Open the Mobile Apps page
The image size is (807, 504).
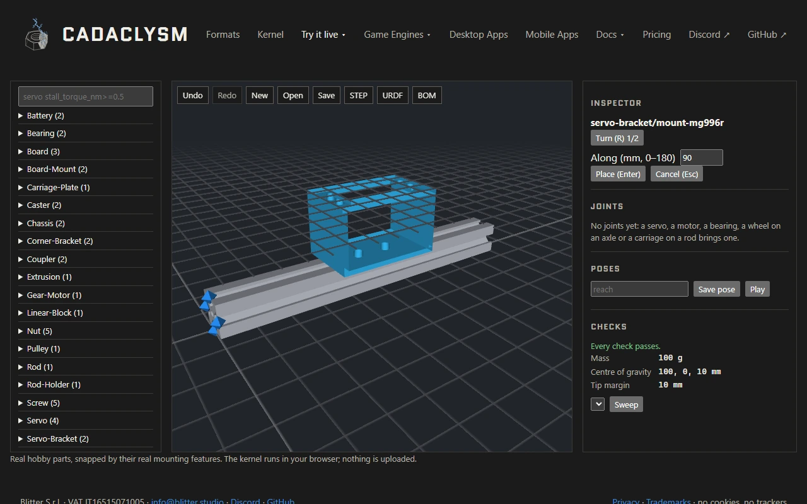click(x=552, y=35)
